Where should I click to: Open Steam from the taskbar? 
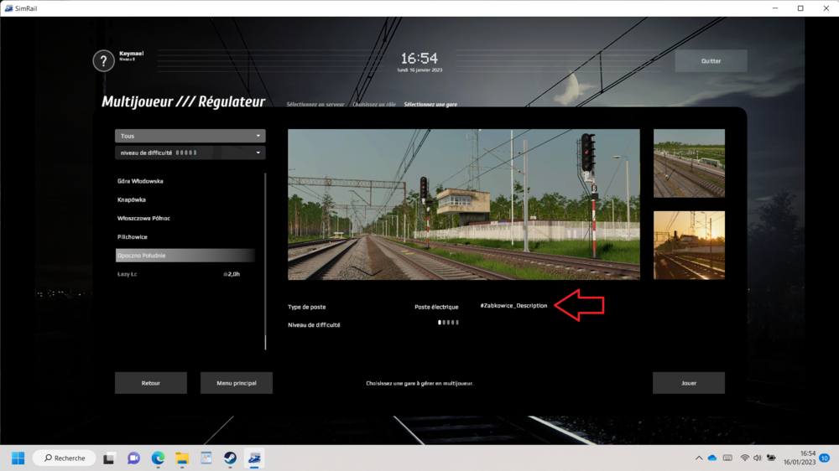229,458
